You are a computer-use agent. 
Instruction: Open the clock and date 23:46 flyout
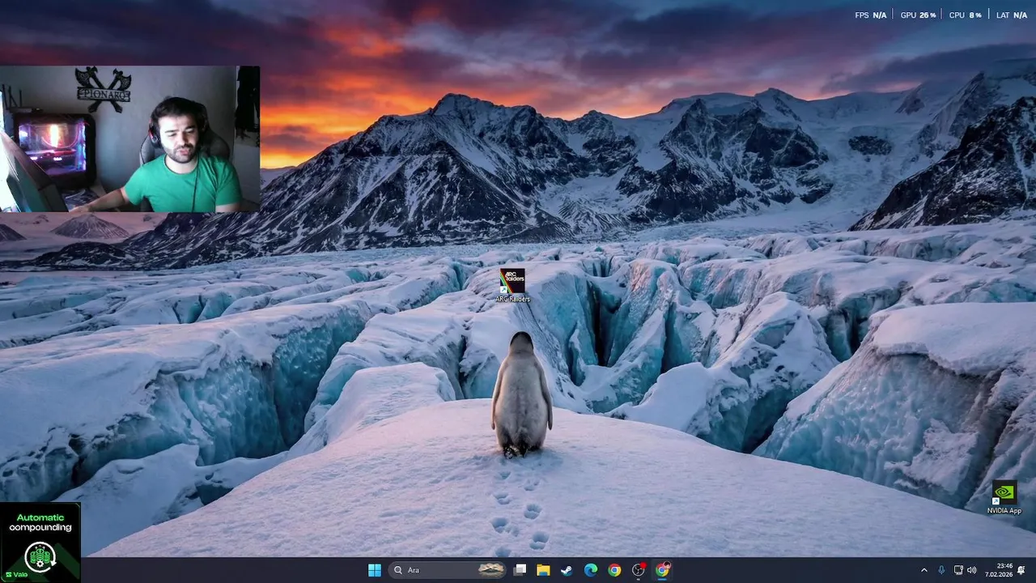[x=1000, y=570]
